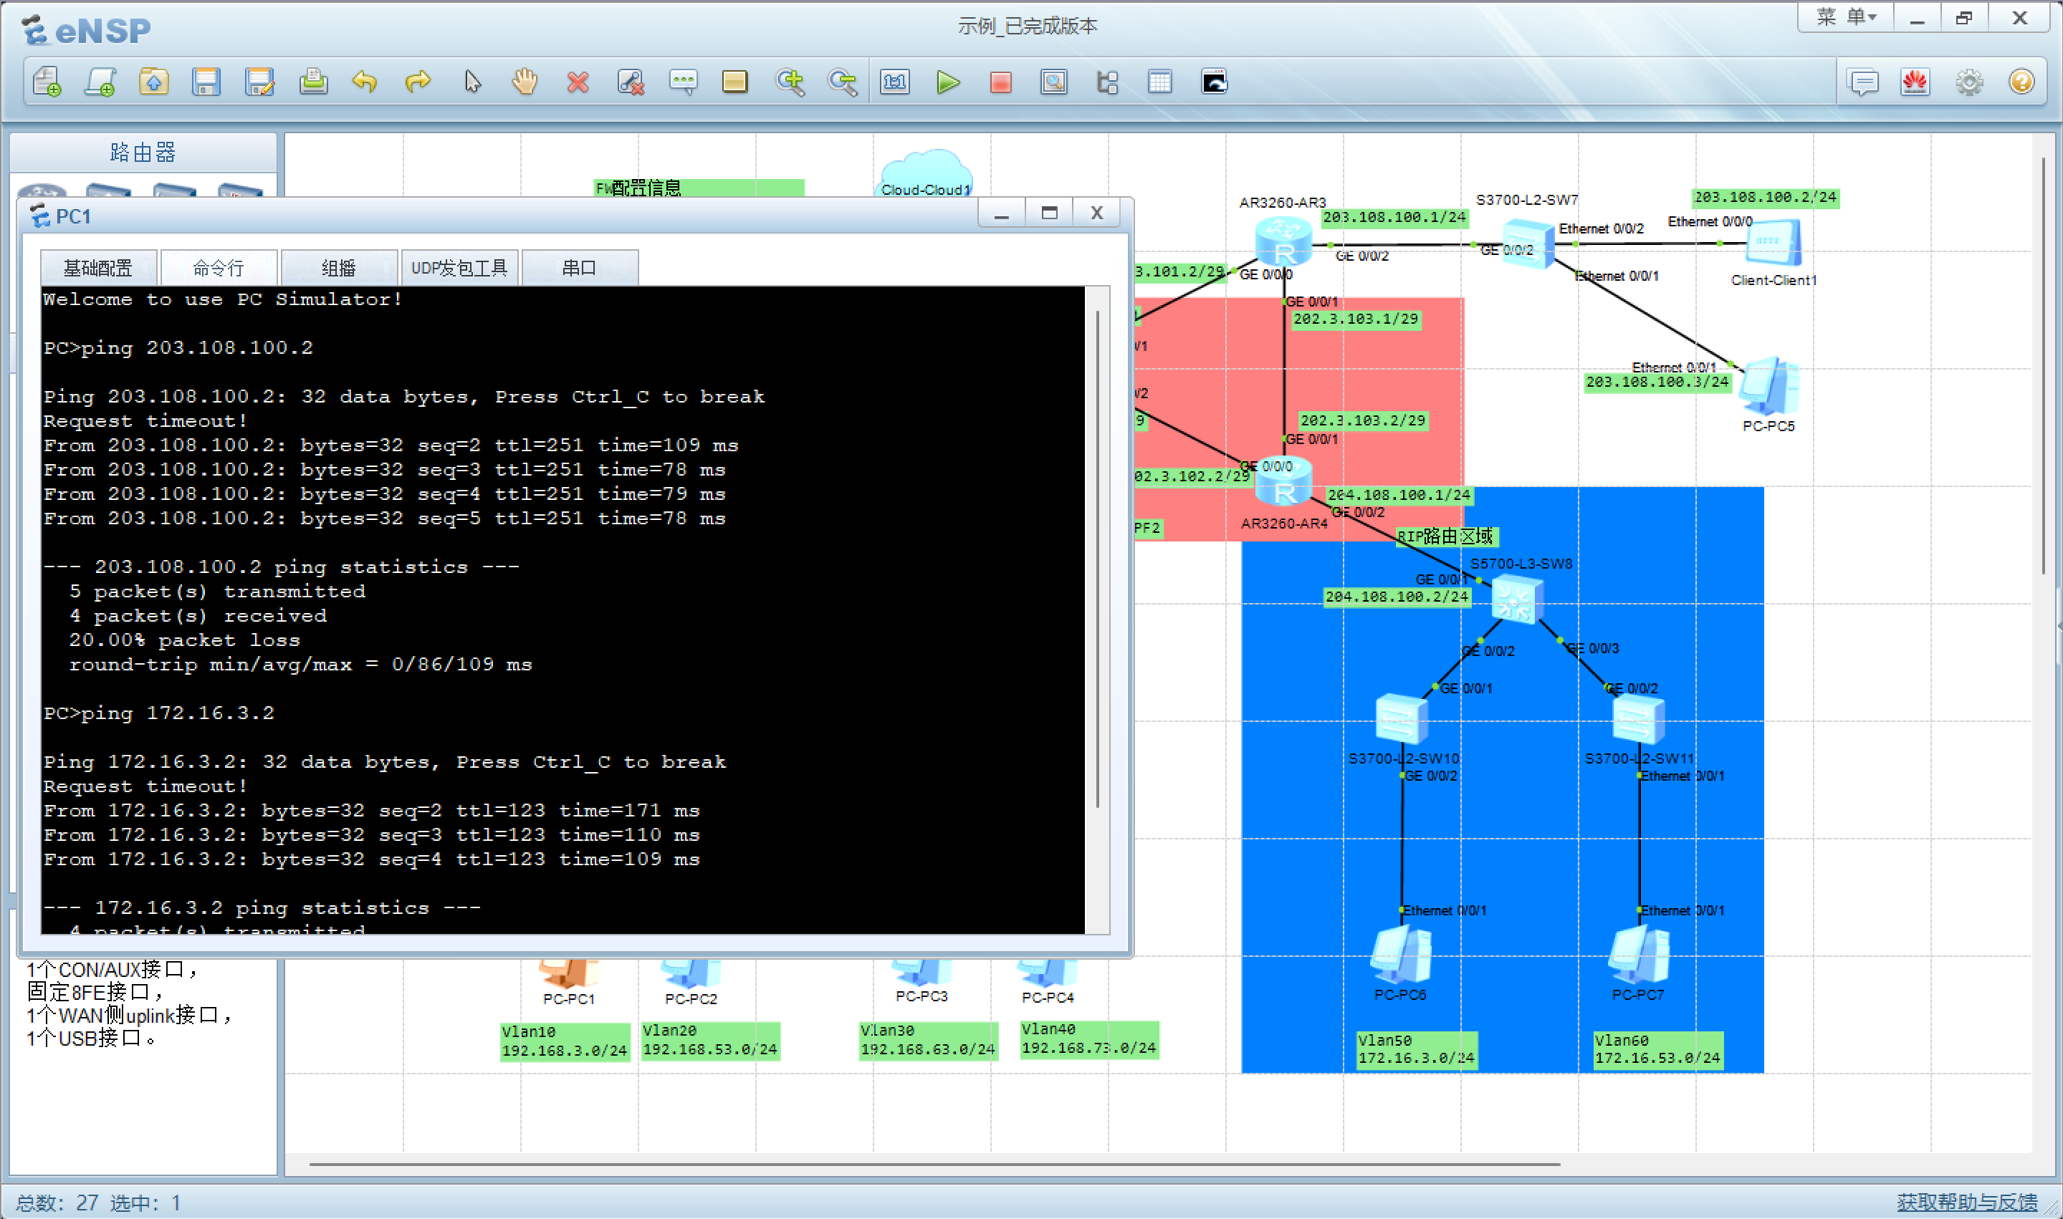Open the 串口 tab
The width and height of the screenshot is (2063, 1219).
579,268
